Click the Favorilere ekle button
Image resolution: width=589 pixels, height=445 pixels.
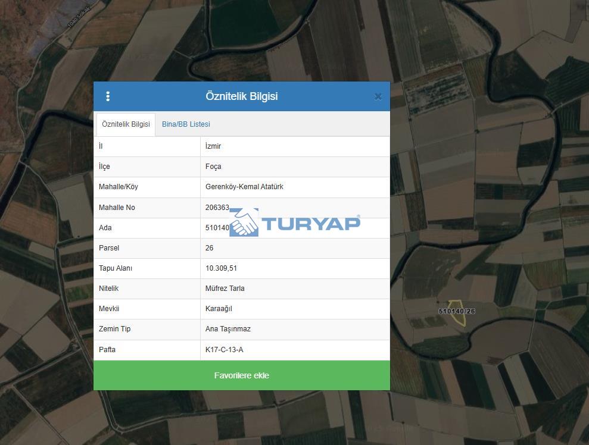tap(242, 375)
